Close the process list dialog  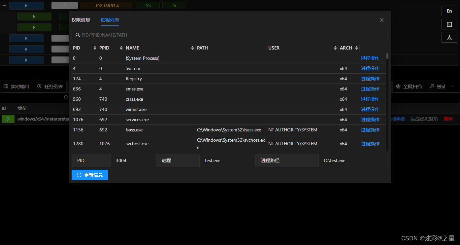coord(382,20)
